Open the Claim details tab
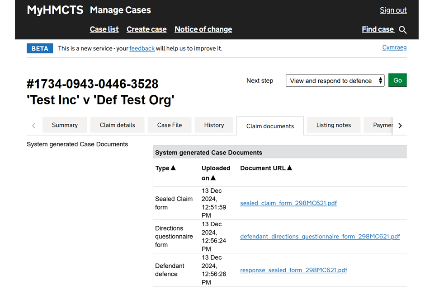The image size is (434, 289). pos(117,125)
